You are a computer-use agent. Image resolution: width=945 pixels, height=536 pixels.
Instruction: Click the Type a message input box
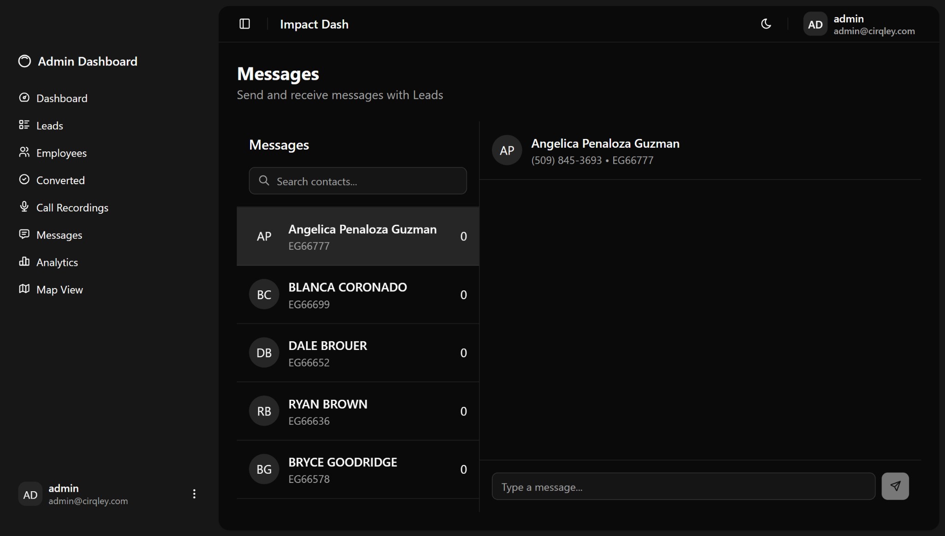pyautogui.click(x=683, y=487)
